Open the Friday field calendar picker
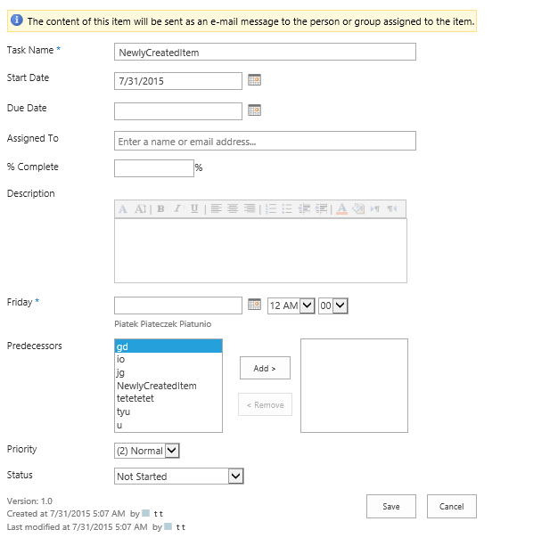Image resolution: width=558 pixels, height=554 pixels. point(254,305)
